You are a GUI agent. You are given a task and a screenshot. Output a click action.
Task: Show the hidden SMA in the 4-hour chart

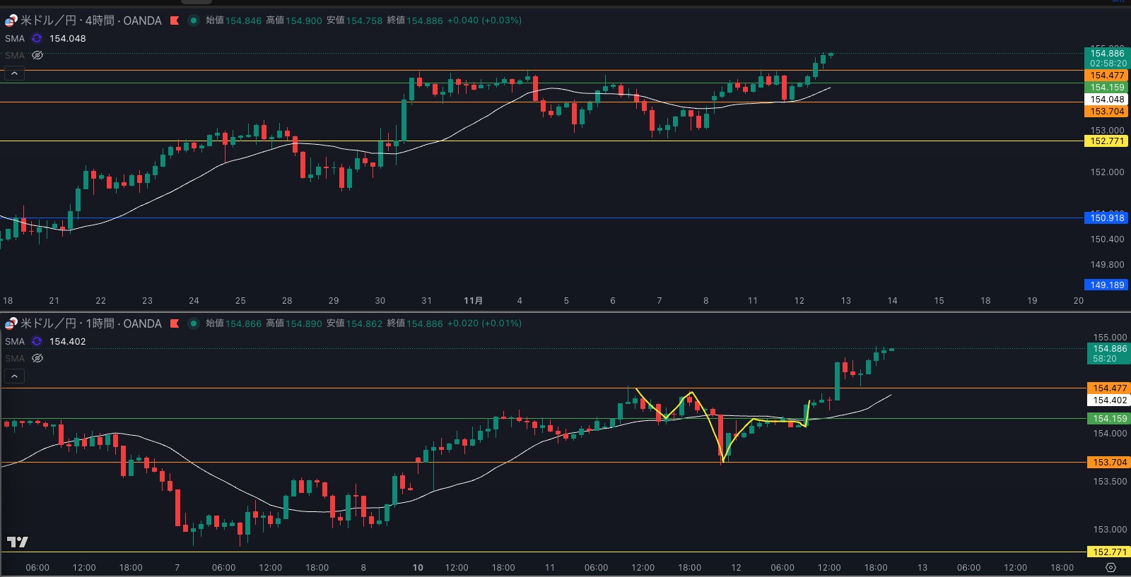coord(37,55)
